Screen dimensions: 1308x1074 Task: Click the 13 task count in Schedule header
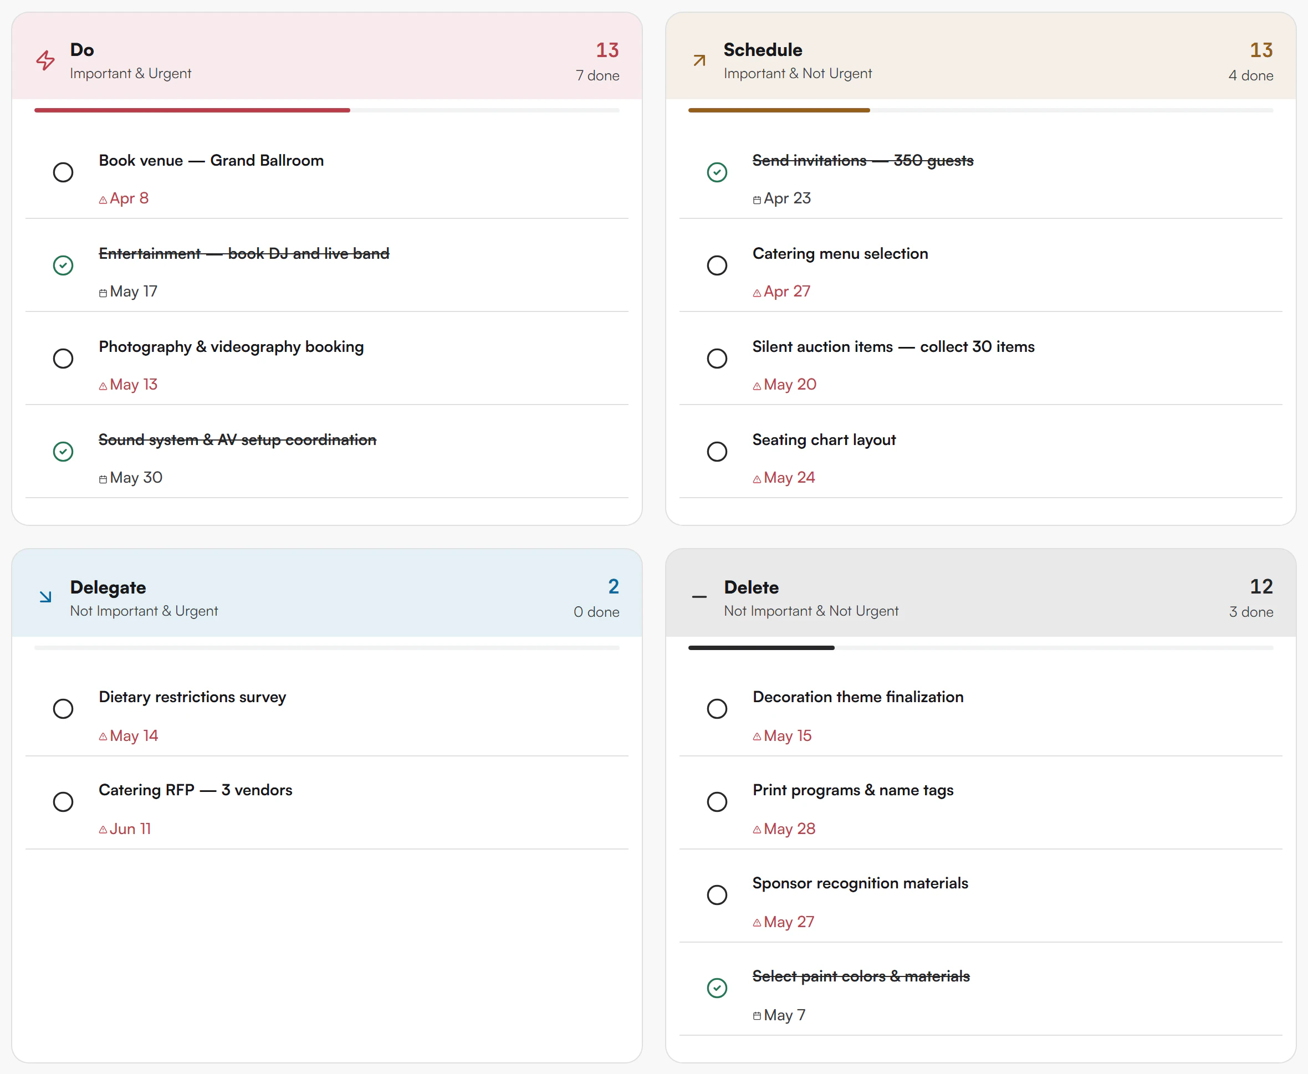click(x=1261, y=50)
